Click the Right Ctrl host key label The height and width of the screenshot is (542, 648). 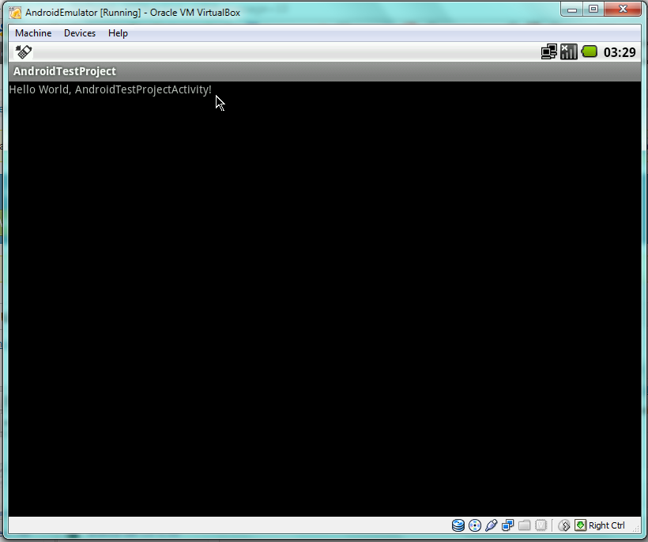(x=607, y=525)
